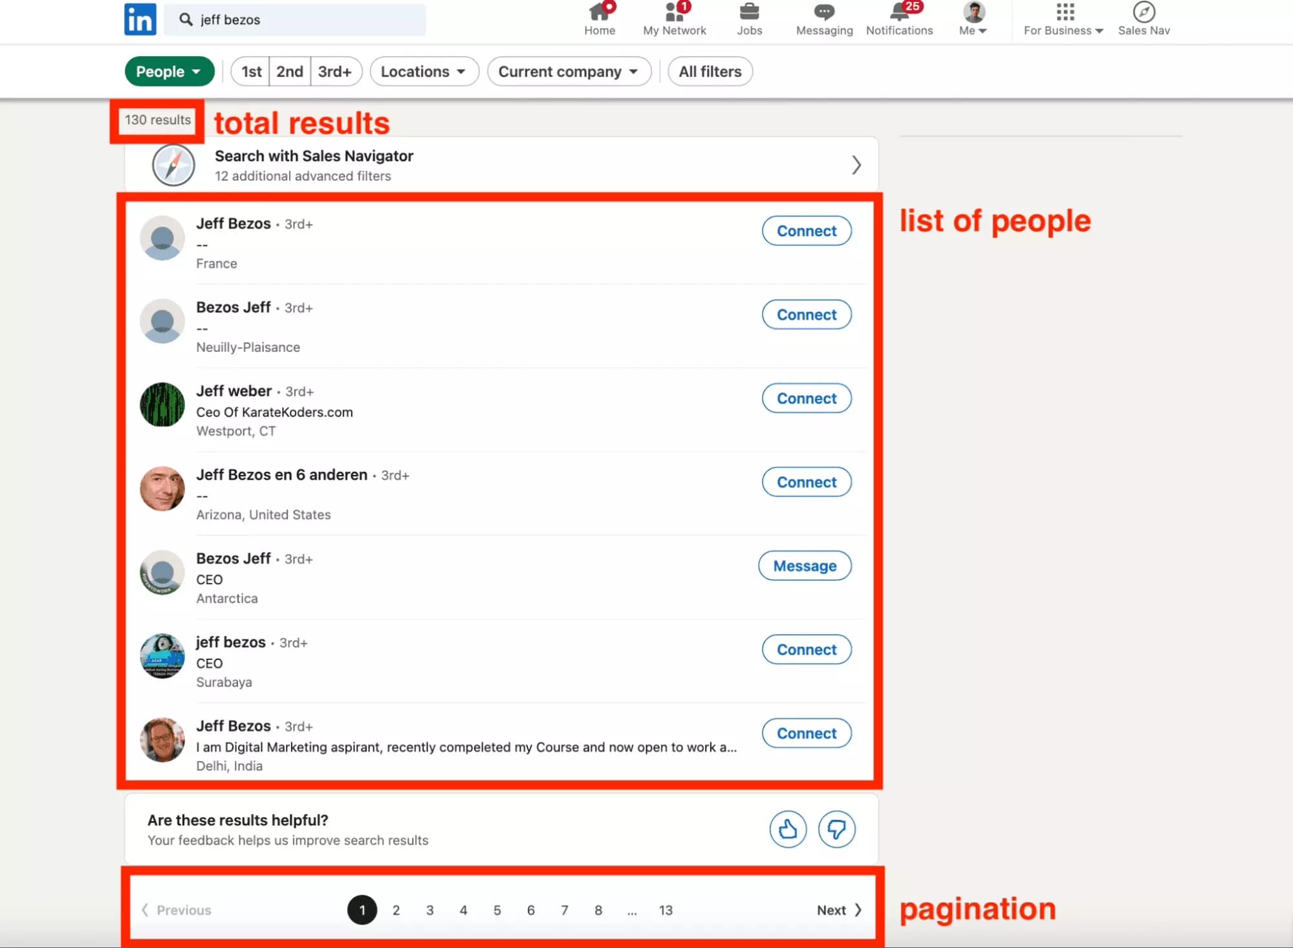Open the Current company filter dropdown
The width and height of the screenshot is (1293, 948).
568,71
